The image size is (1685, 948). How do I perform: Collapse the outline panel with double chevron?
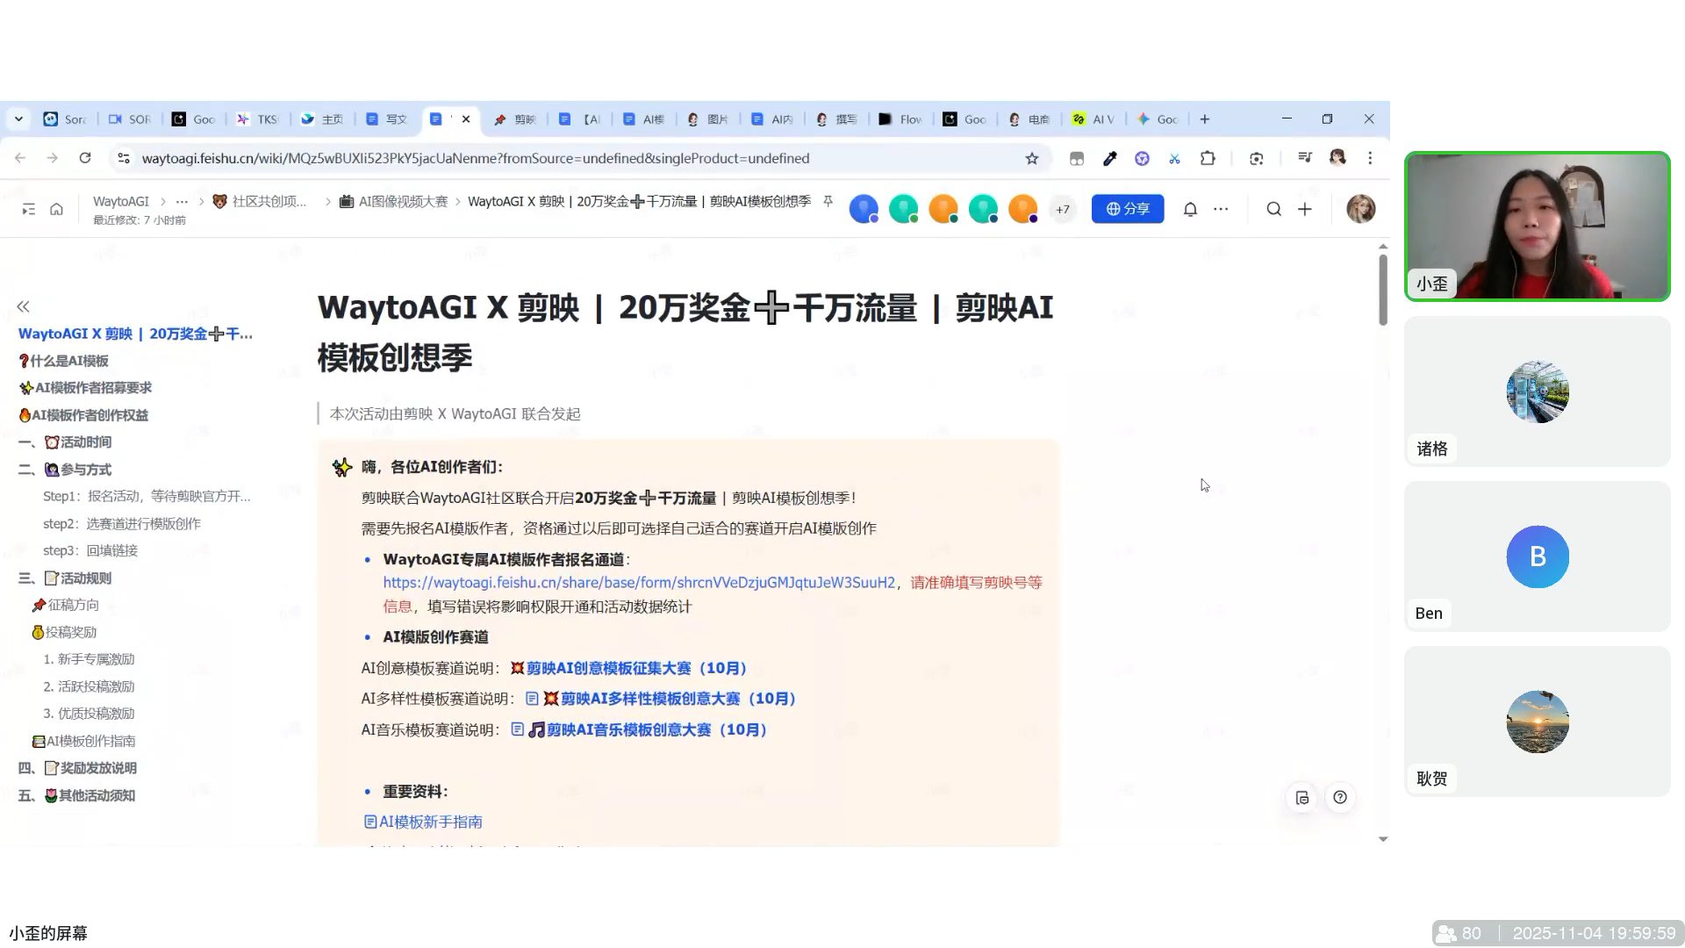pyautogui.click(x=23, y=306)
